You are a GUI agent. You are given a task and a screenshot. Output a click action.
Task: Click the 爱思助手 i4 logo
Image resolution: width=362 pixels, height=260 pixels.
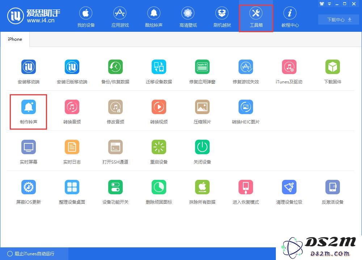[34, 16]
